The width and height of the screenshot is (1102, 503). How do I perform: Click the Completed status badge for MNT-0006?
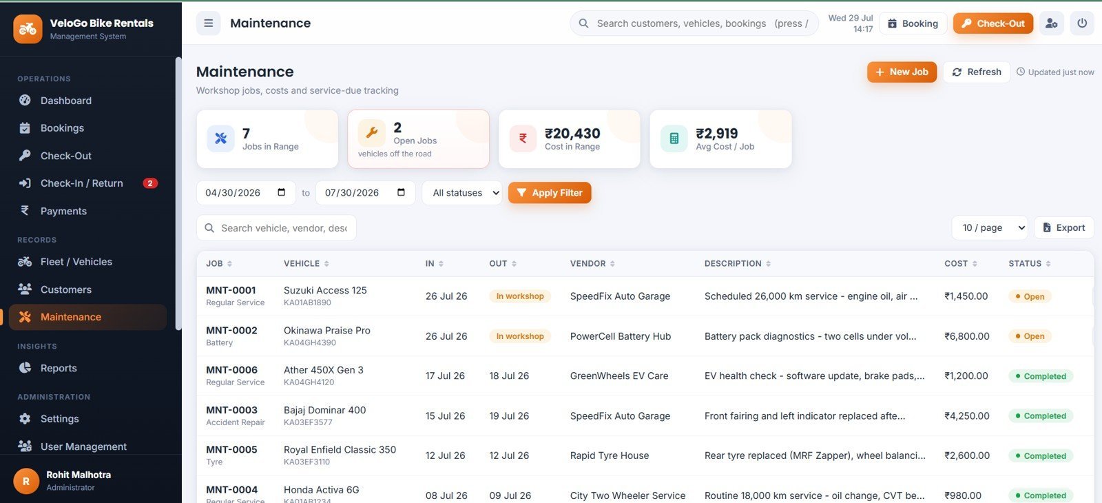[1040, 376]
